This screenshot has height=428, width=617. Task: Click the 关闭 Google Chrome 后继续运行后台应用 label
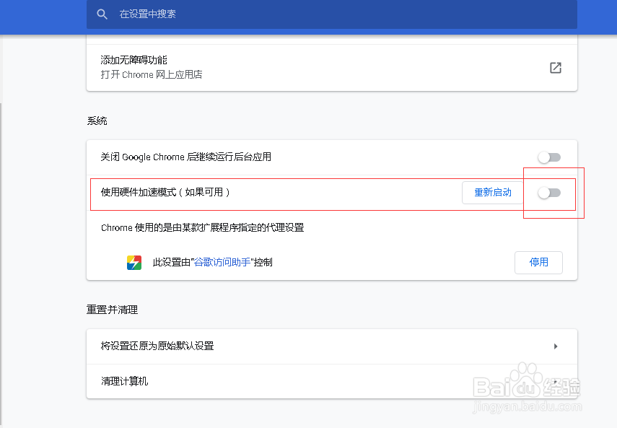(x=186, y=157)
